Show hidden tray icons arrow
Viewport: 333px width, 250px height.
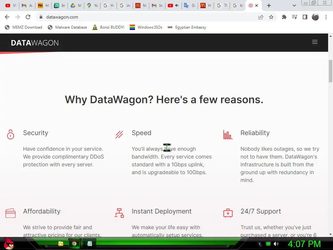[260, 244]
